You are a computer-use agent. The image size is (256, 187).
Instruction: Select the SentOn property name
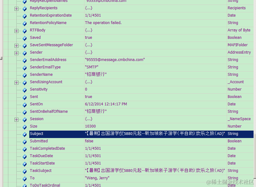[36, 104]
